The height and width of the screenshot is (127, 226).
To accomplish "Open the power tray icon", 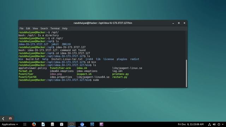I will pos(219,125).
